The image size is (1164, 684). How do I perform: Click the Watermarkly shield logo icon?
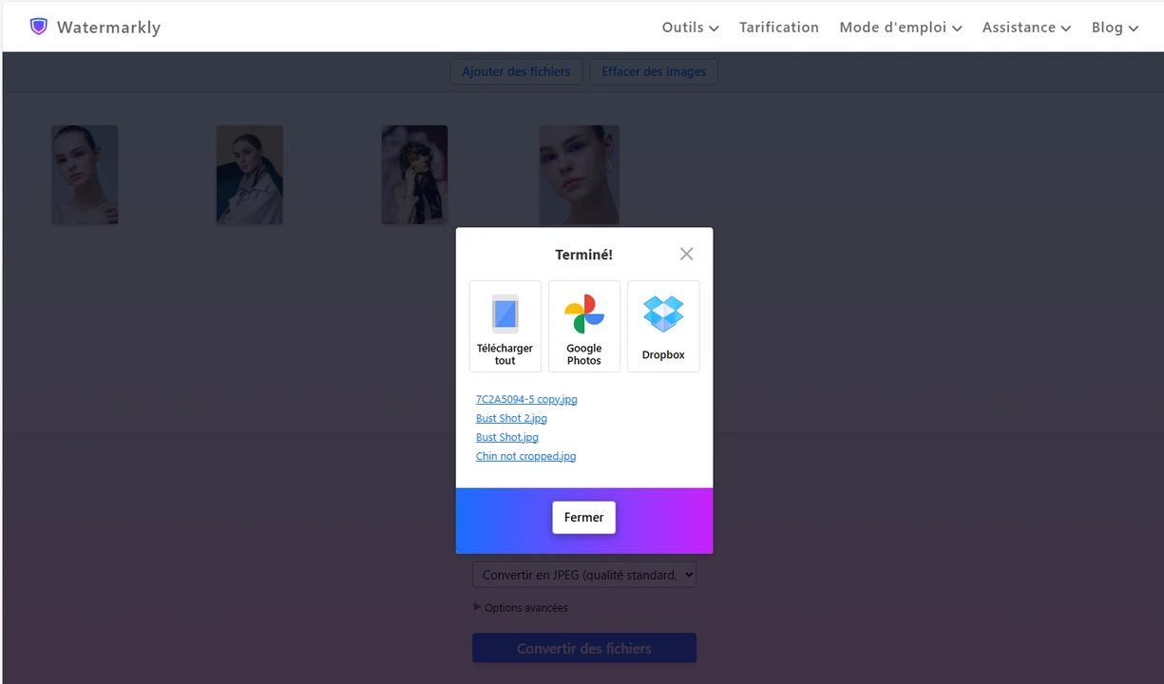(38, 27)
